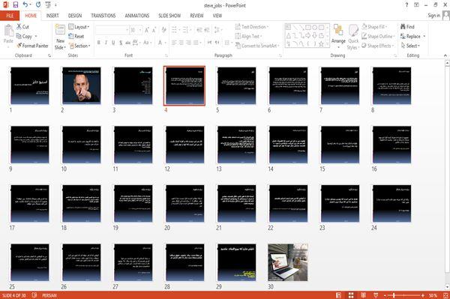Click Reading View icon in status bar
This screenshot has height=299, width=450.
pyautogui.click(x=363, y=295)
